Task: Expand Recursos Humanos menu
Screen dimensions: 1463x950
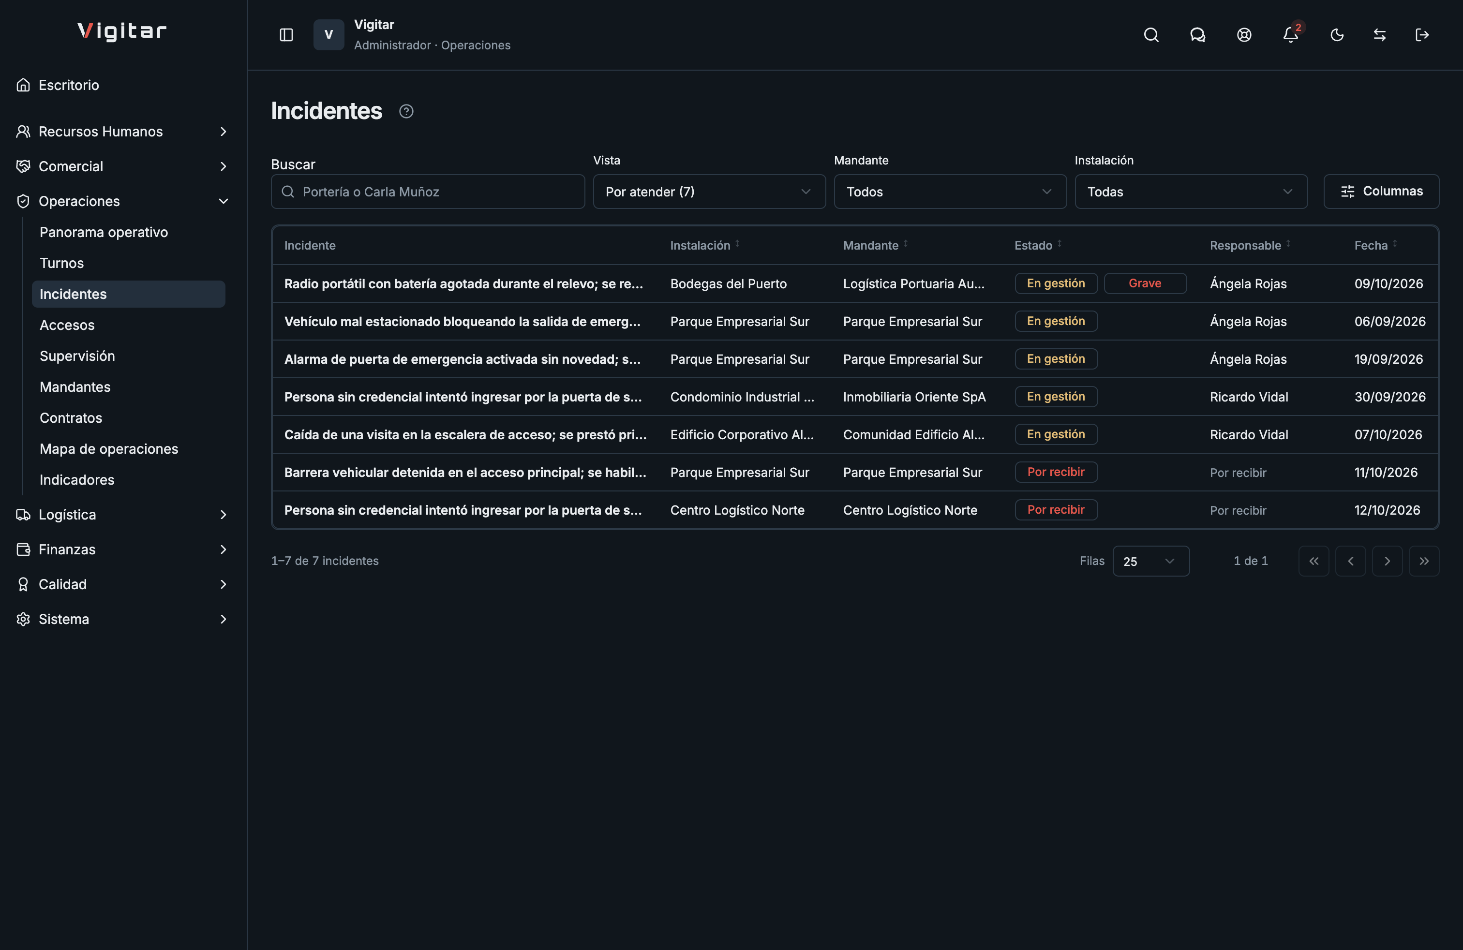Action: (x=122, y=132)
